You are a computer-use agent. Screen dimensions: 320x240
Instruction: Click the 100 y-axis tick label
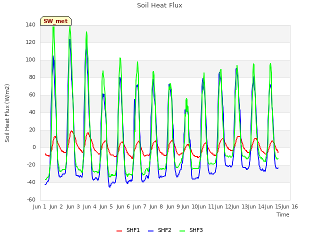pos(30,60)
